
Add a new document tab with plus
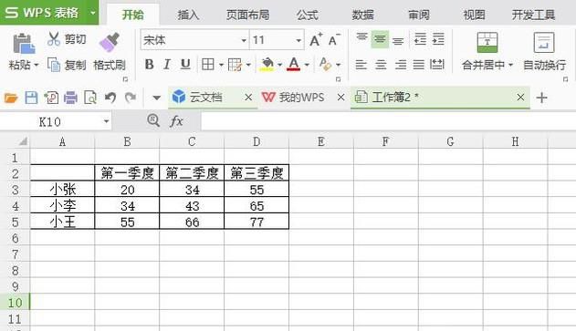tap(541, 98)
